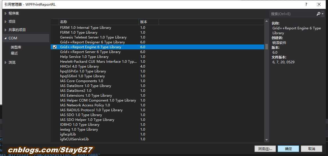
Task: Select igfxCUIServiceLib row
Action: (157, 139)
